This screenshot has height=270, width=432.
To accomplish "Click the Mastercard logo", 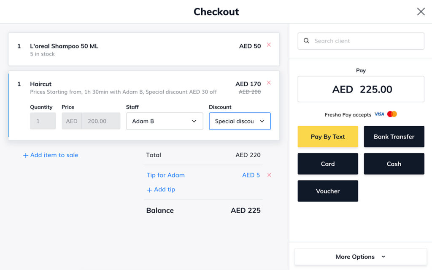I will click(392, 114).
